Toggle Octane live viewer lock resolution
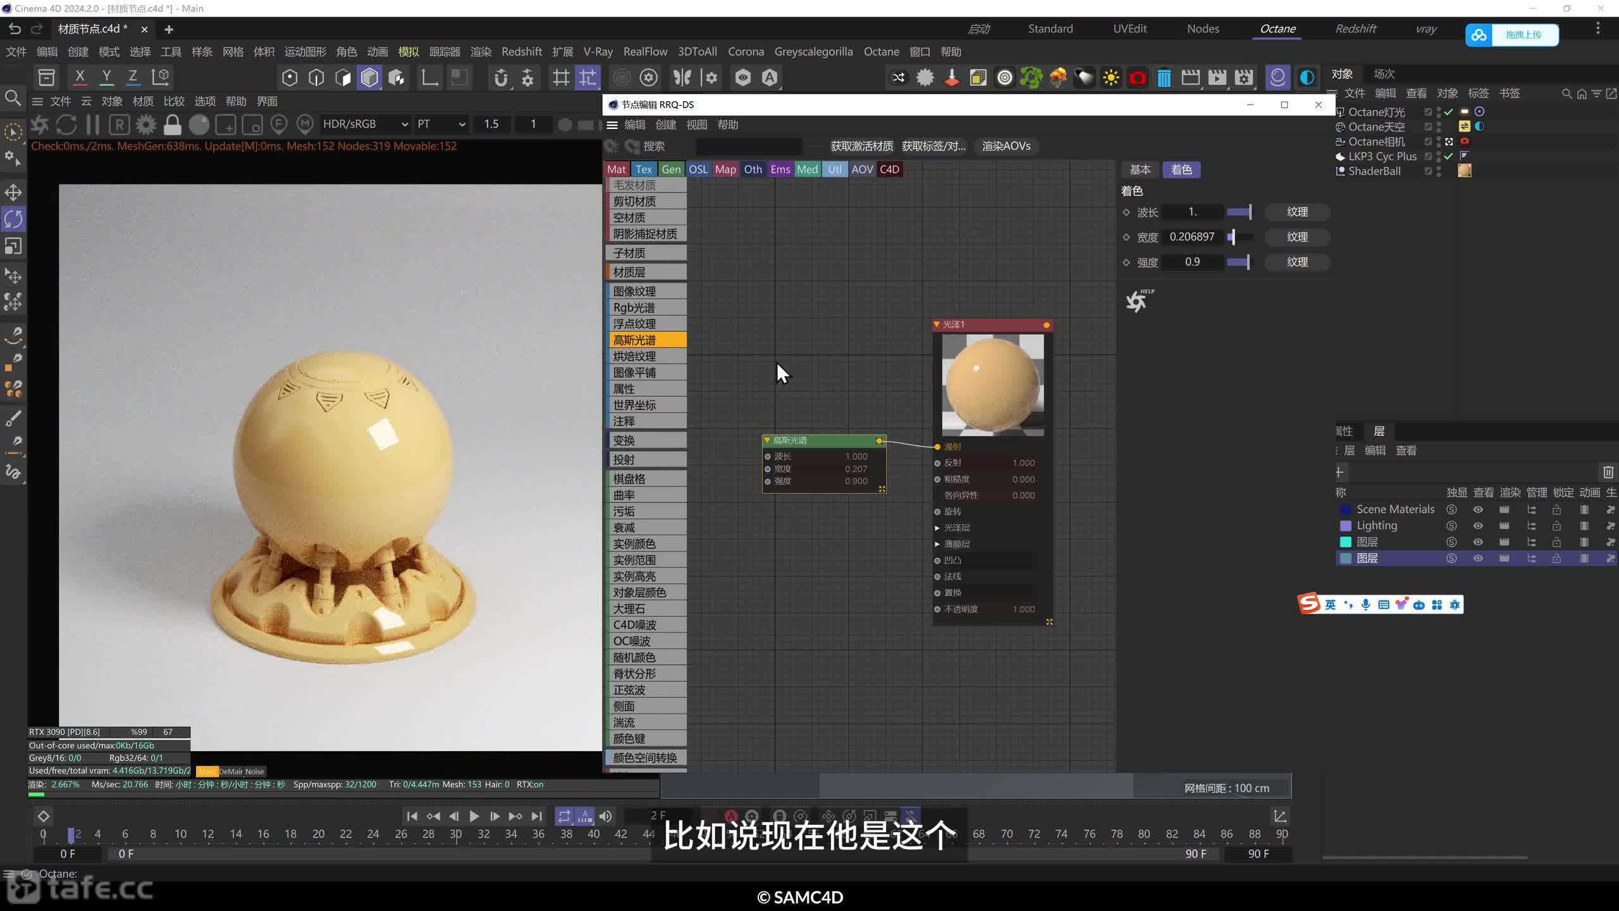The height and width of the screenshot is (911, 1619). [x=172, y=125]
